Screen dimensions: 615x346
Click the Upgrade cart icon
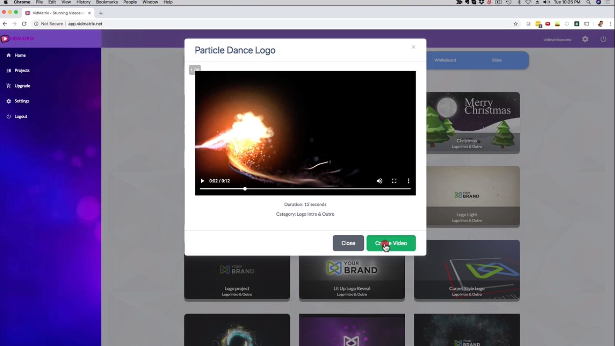[x=9, y=86]
